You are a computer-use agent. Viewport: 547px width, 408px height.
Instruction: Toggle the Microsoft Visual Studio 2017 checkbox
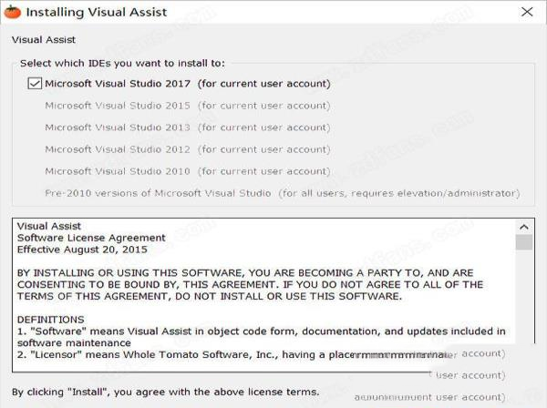[x=35, y=84]
